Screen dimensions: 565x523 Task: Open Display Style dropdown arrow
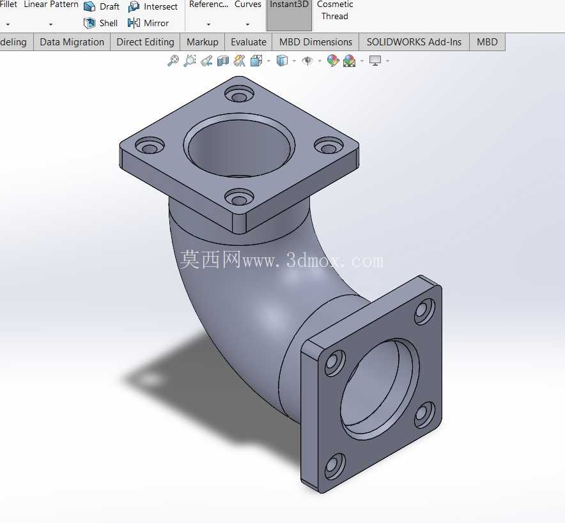click(294, 61)
